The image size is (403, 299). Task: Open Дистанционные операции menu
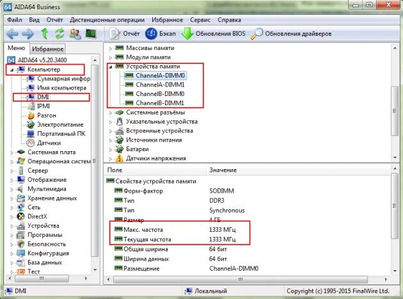pos(107,20)
